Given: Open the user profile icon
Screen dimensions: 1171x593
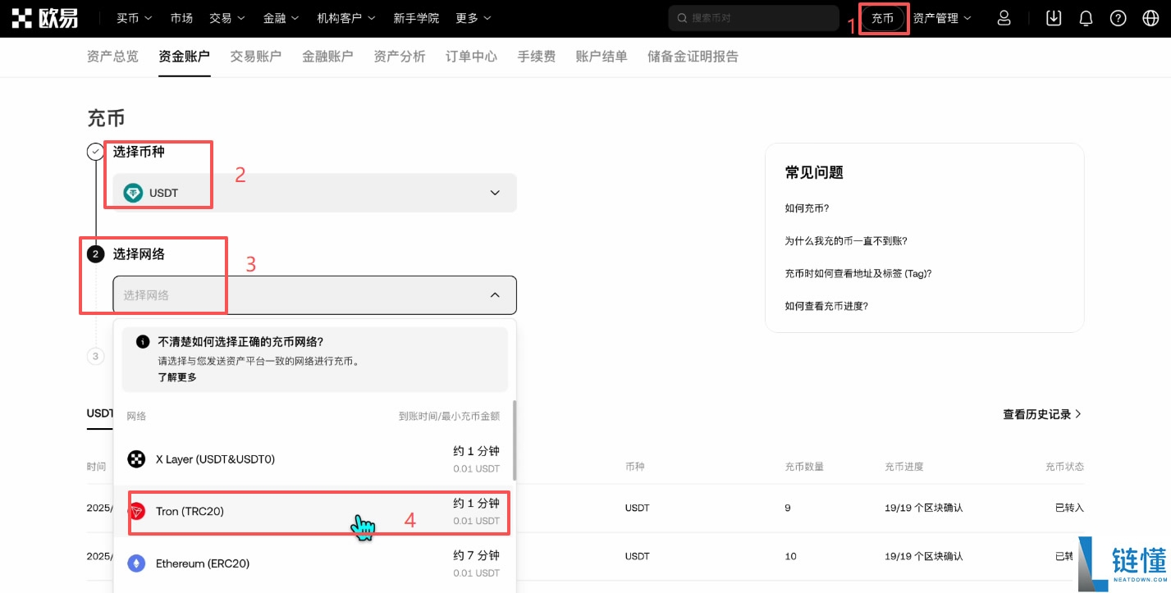Looking at the screenshot, I should pos(1004,18).
